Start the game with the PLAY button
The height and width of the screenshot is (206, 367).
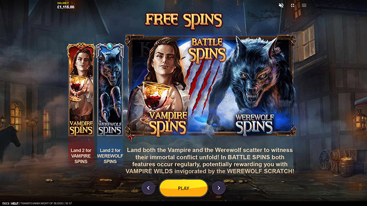(183, 188)
